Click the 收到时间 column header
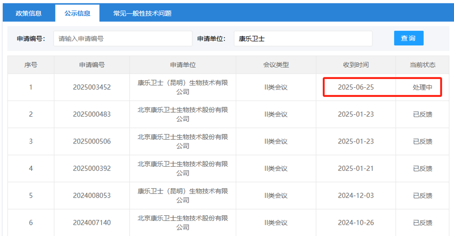 coord(356,65)
